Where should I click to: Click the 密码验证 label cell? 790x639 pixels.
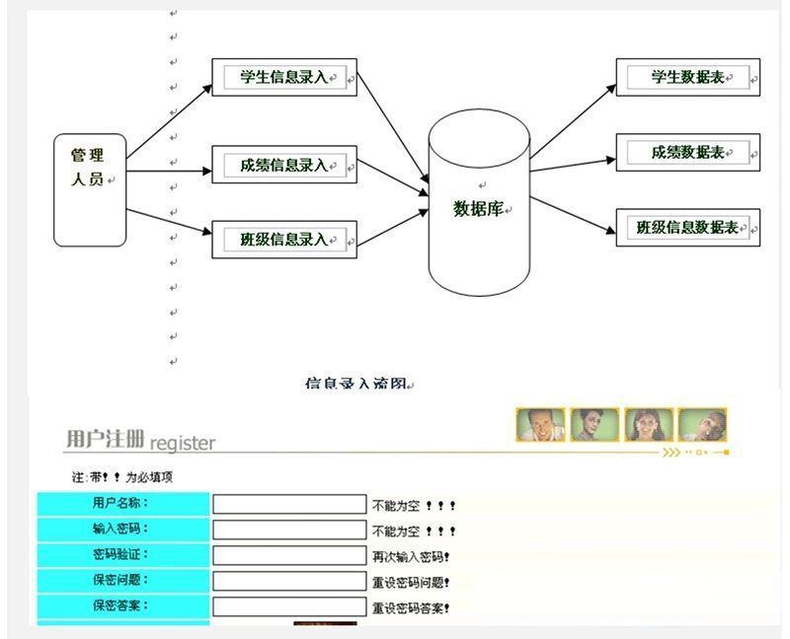coord(123,555)
